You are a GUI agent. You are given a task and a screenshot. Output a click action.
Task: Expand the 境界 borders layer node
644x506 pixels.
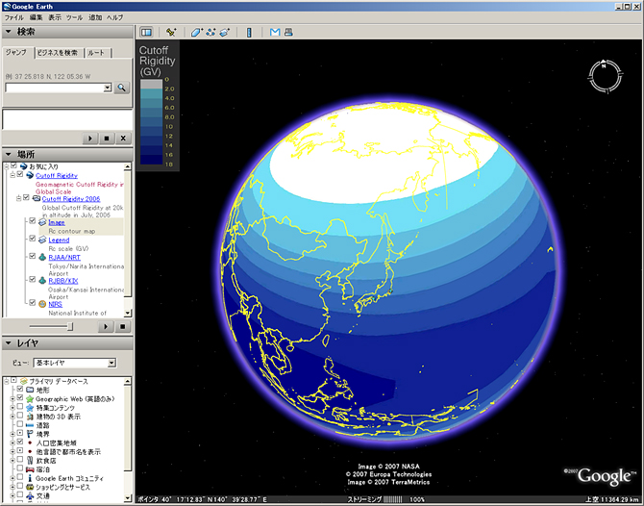(x=12, y=434)
